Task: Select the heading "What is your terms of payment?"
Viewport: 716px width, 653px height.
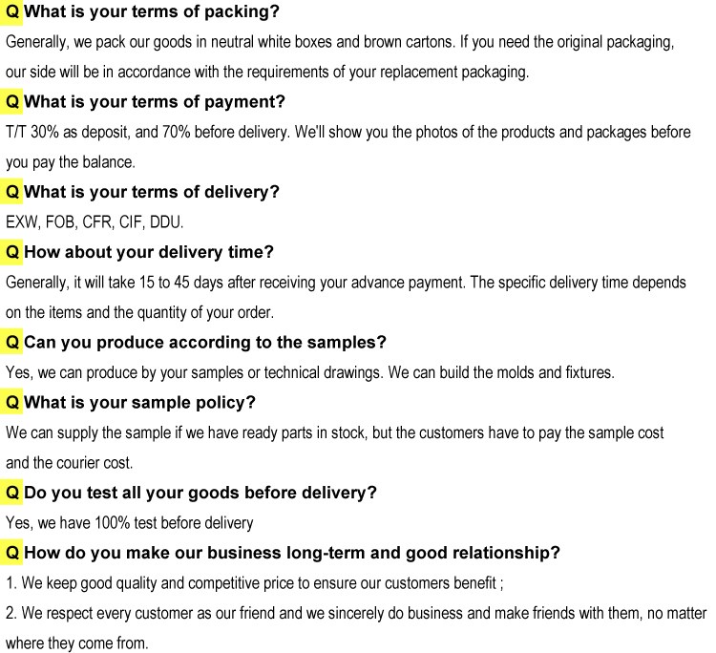Action: coord(155,101)
